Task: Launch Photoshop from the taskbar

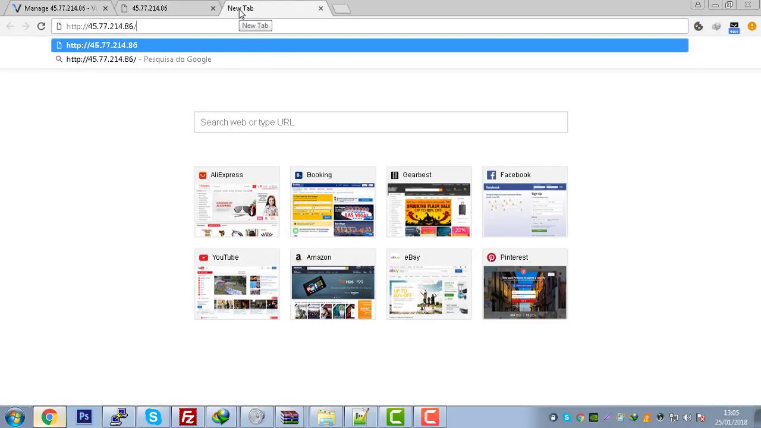Action: [84, 417]
